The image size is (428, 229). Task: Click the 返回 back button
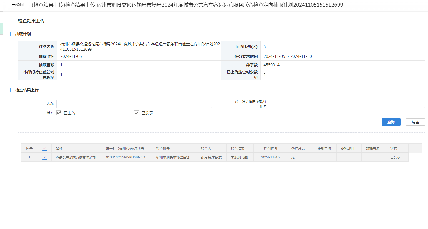pyautogui.click(x=17, y=5)
